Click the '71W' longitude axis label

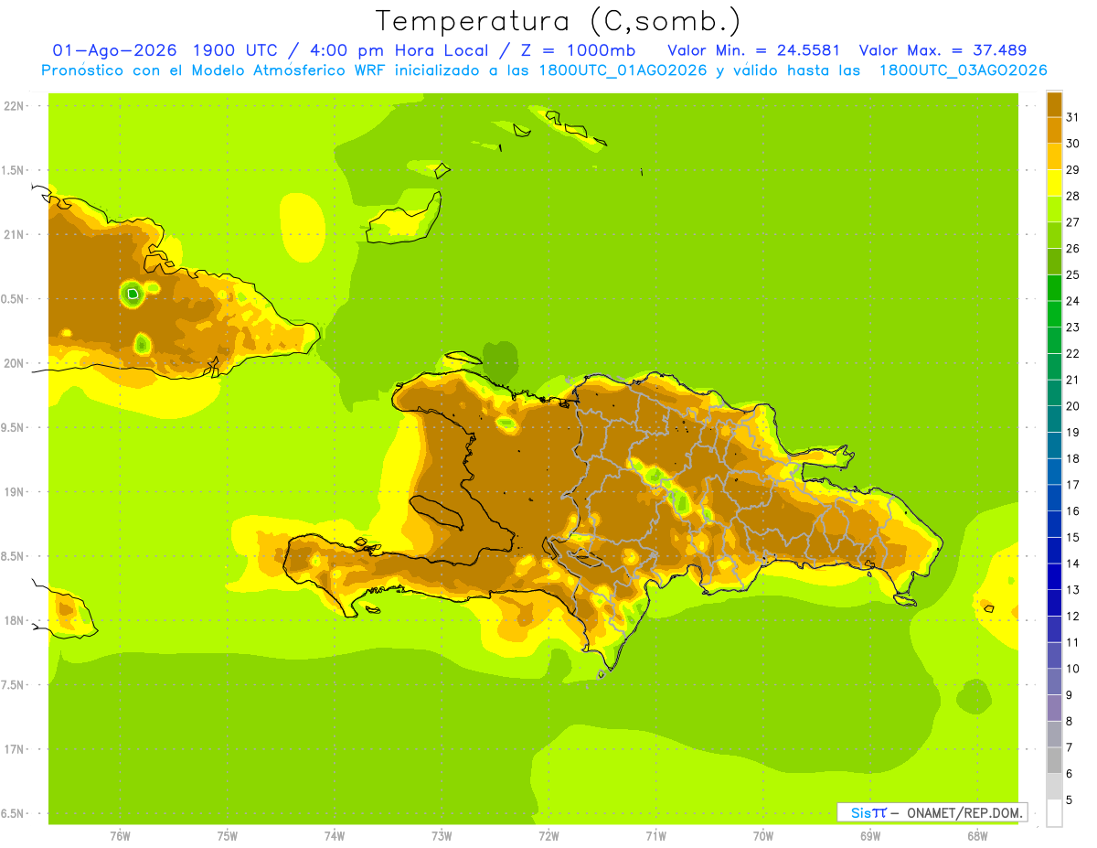pyautogui.click(x=655, y=836)
